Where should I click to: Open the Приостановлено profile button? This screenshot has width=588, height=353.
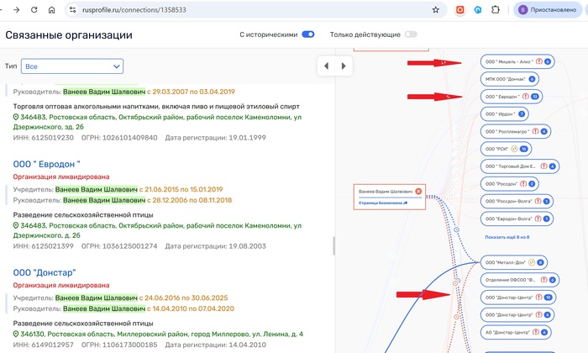tap(548, 10)
